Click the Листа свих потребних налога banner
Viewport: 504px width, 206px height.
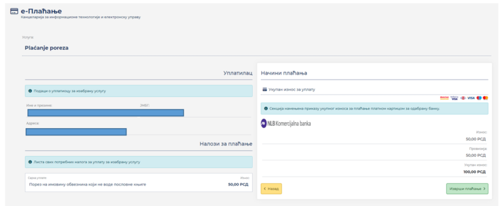pos(138,162)
